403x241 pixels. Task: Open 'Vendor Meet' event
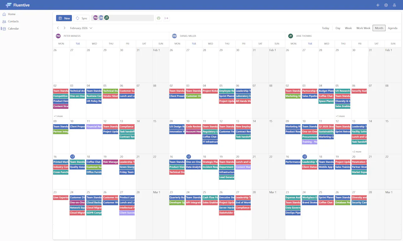click(110, 96)
